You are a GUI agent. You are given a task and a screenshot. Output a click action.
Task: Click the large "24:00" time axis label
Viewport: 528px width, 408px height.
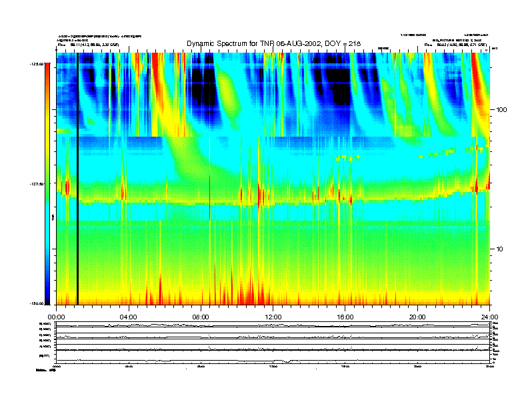490,317
